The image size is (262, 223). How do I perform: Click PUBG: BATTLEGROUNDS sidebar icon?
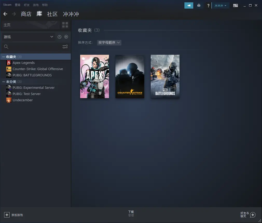click(x=9, y=75)
